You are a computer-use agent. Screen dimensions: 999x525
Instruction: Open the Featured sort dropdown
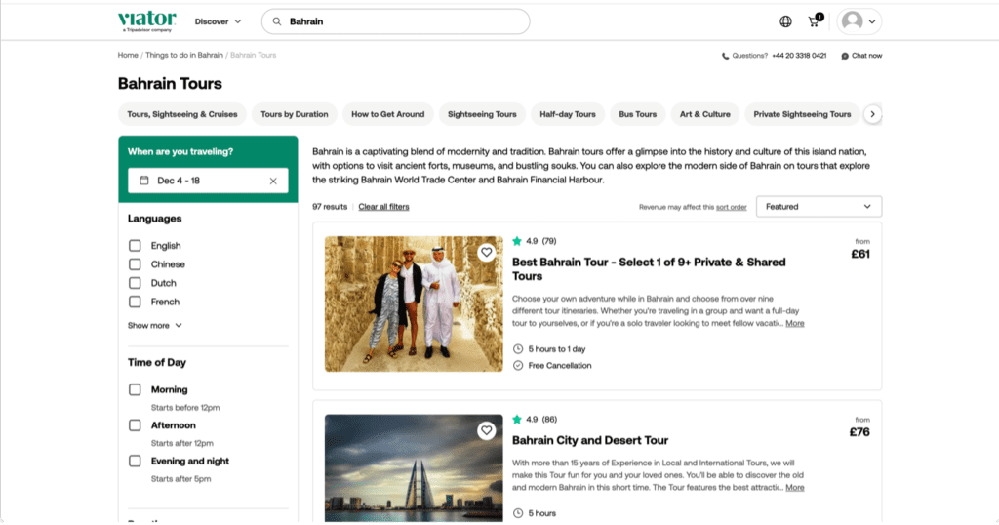[x=819, y=207]
